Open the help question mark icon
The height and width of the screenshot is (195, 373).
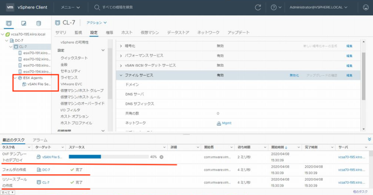pos(274,8)
